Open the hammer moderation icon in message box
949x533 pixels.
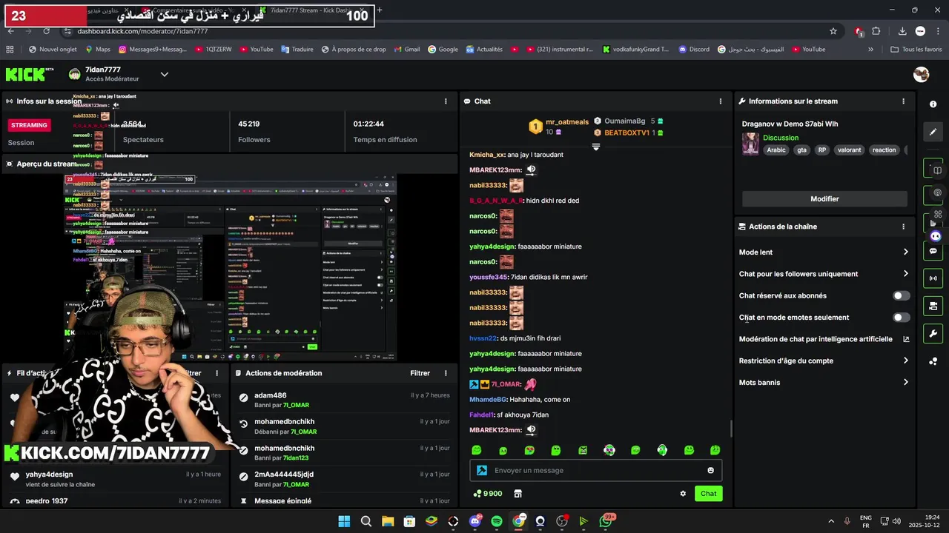(482, 470)
